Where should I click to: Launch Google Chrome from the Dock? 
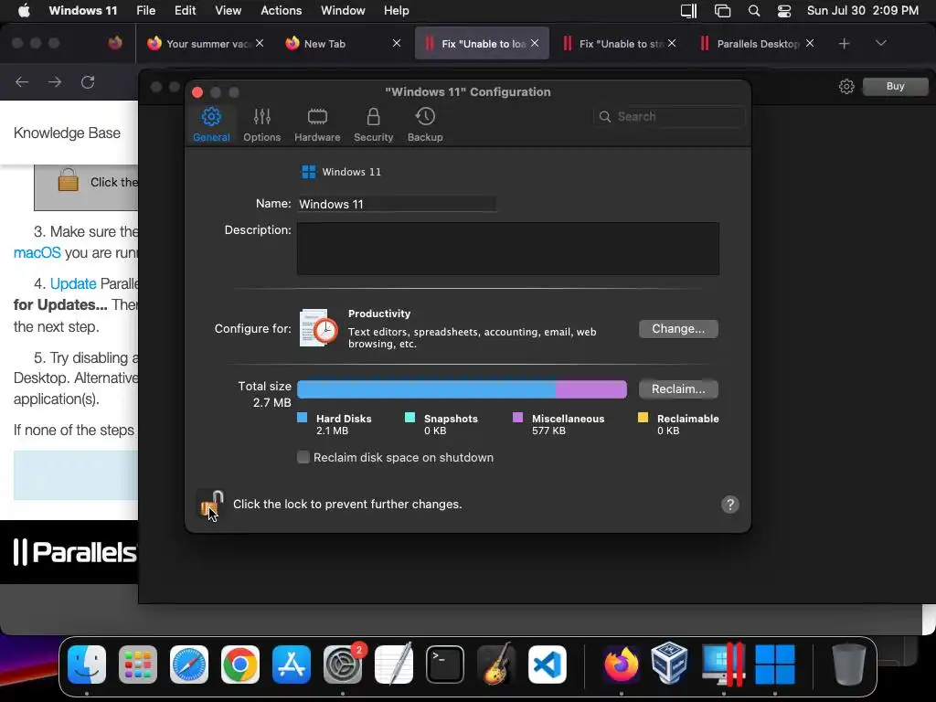[240, 665]
